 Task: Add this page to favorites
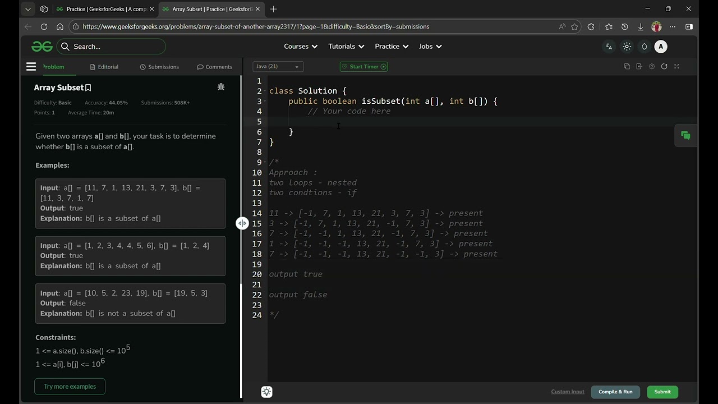click(574, 26)
